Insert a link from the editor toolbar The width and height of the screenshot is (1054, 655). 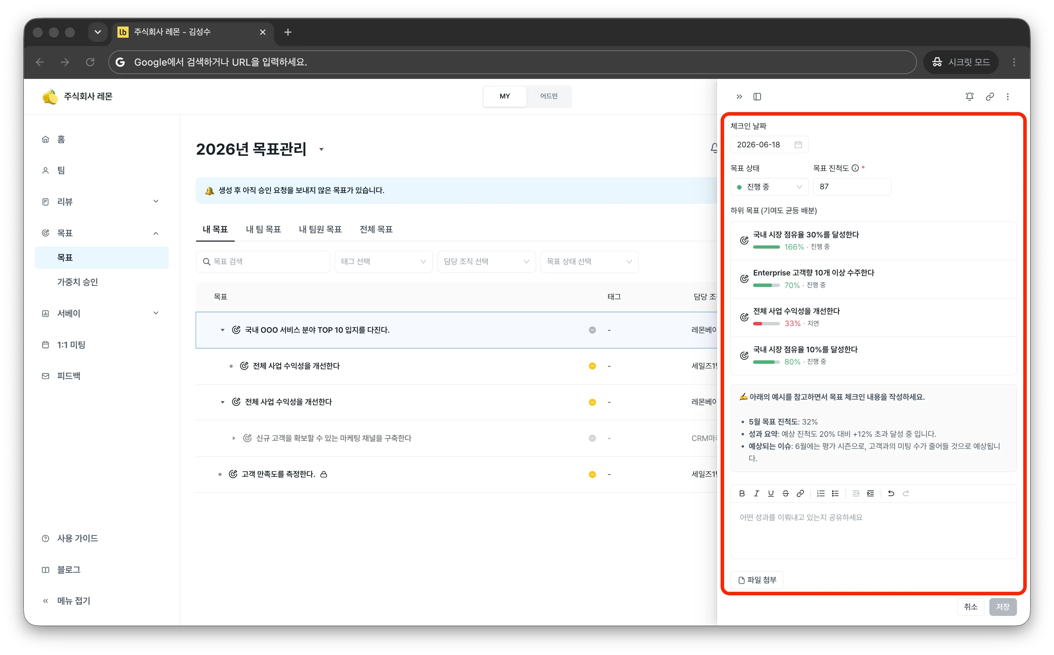800,493
